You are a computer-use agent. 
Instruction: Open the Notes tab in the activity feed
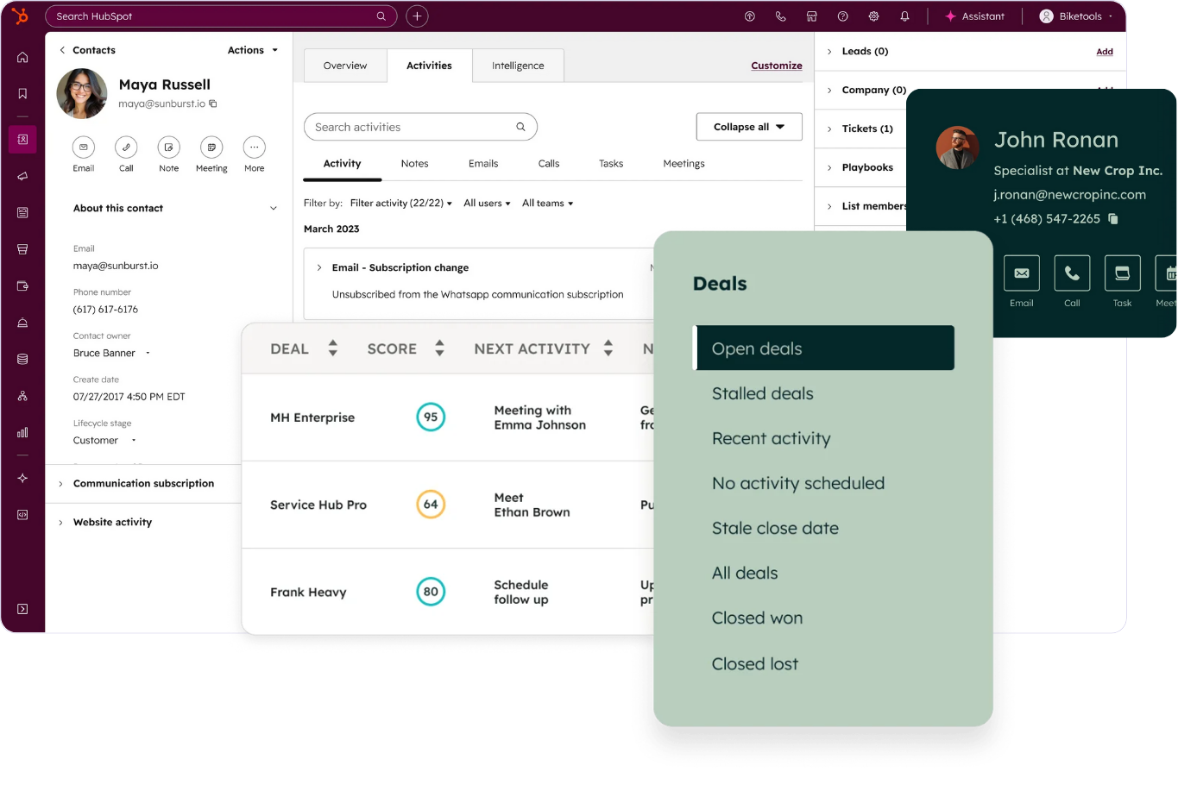tap(414, 163)
